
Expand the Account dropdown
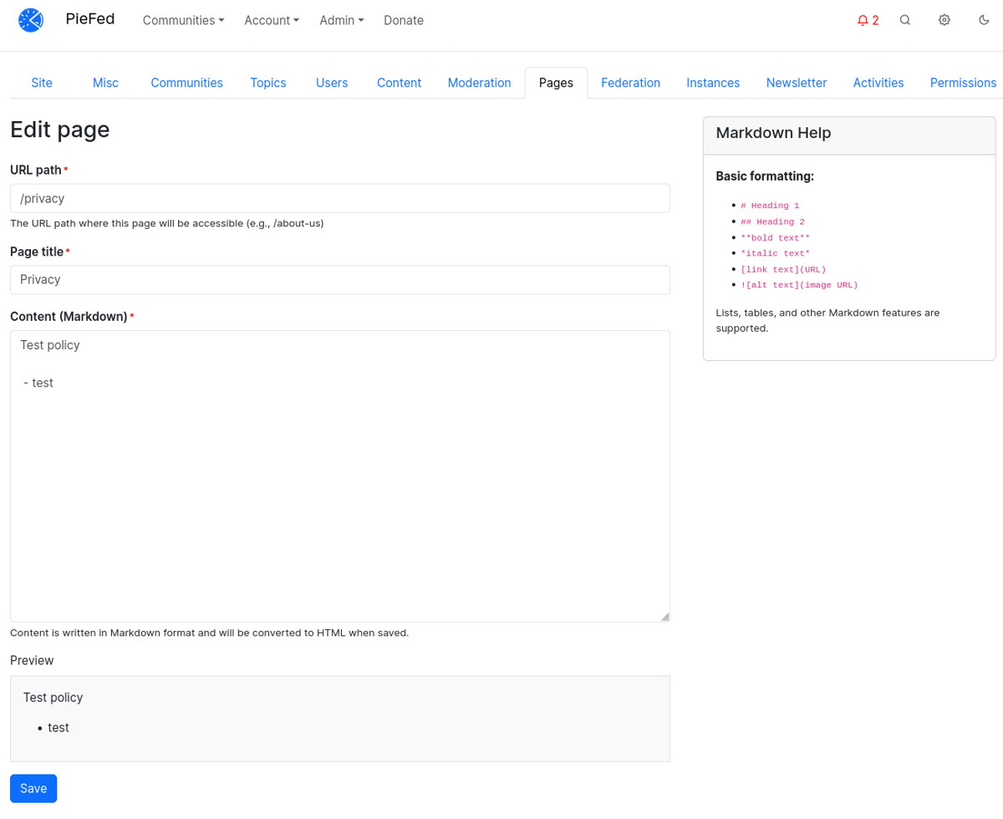272,20
